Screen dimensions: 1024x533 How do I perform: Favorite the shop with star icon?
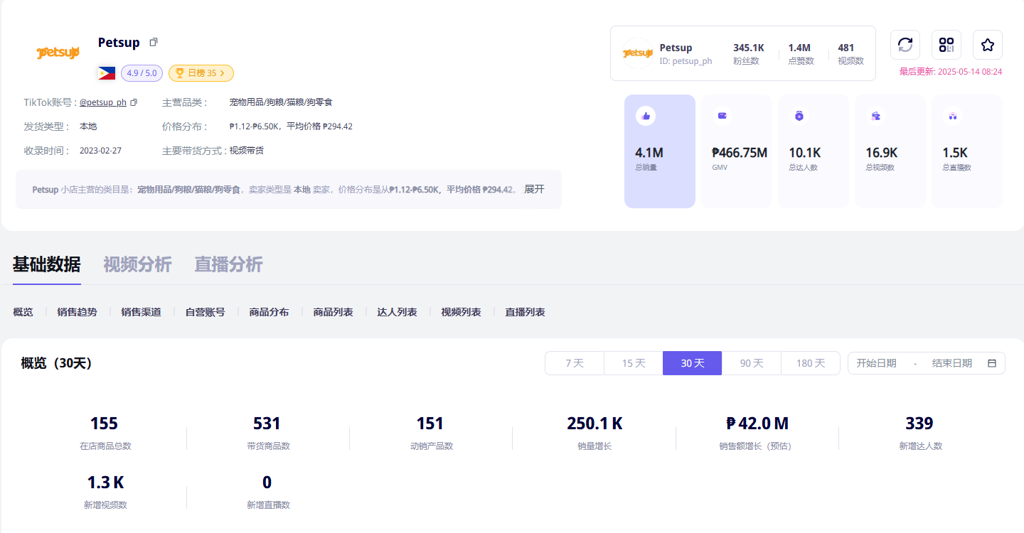point(988,45)
